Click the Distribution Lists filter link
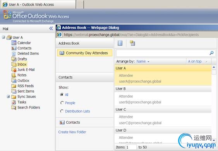This screenshot has width=218, height=151. point(77,111)
